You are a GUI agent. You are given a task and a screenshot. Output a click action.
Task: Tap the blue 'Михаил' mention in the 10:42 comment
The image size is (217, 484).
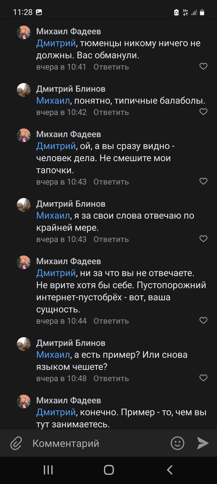53,101
